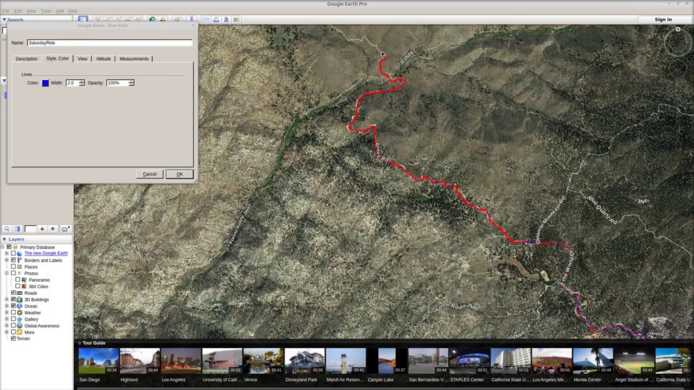Viewport: 694px width, 390px height.
Task: Click the Print toolbar icon
Action: (x=216, y=19)
